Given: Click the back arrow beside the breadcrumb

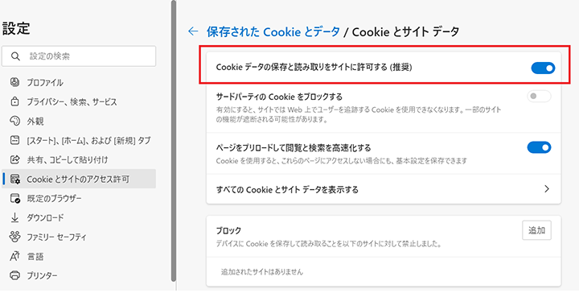Looking at the screenshot, I should click(x=193, y=31).
